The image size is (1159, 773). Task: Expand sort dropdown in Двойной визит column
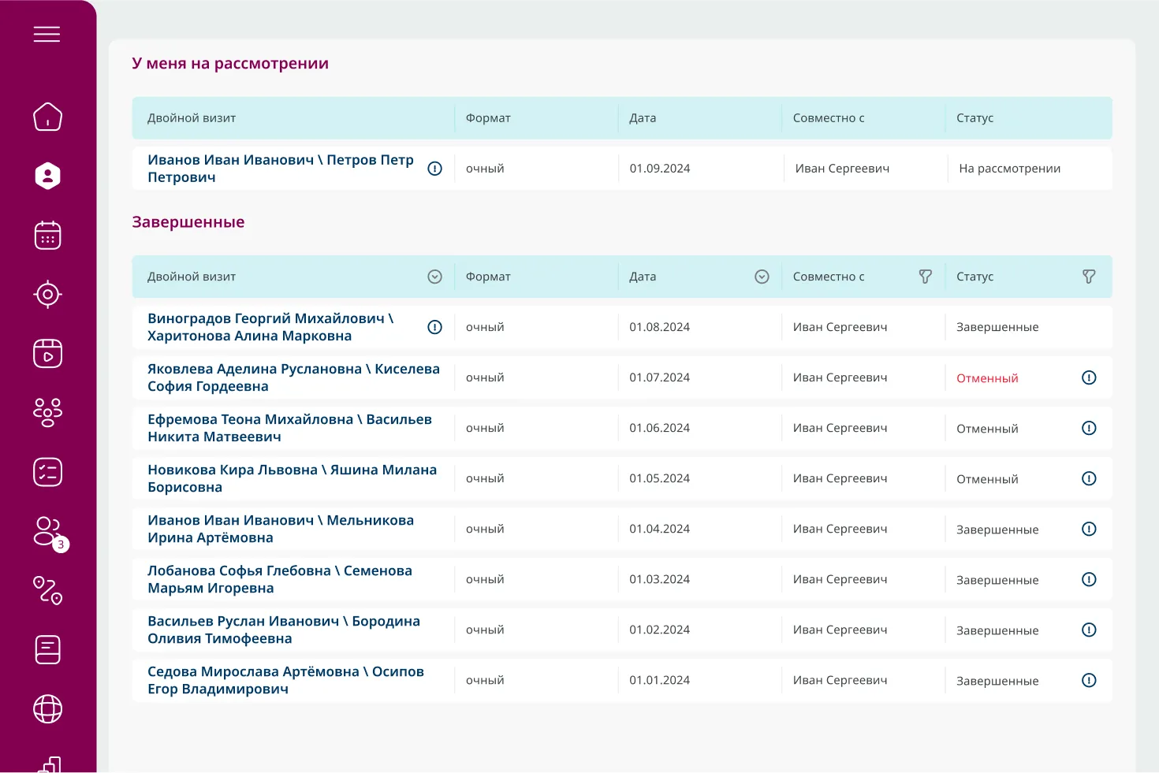click(x=434, y=277)
